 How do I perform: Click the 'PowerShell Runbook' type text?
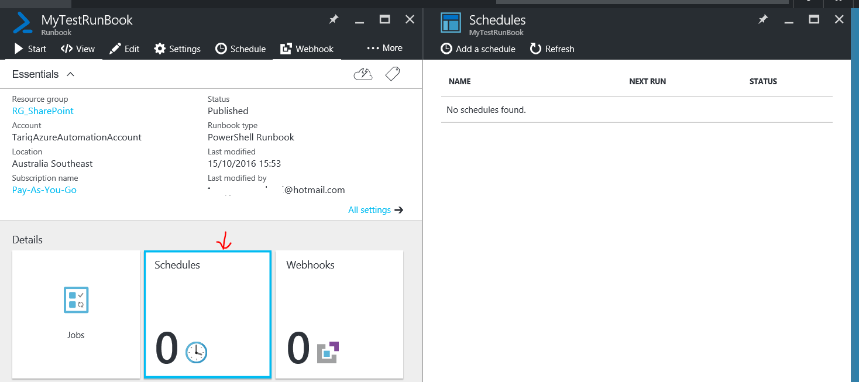coord(251,137)
